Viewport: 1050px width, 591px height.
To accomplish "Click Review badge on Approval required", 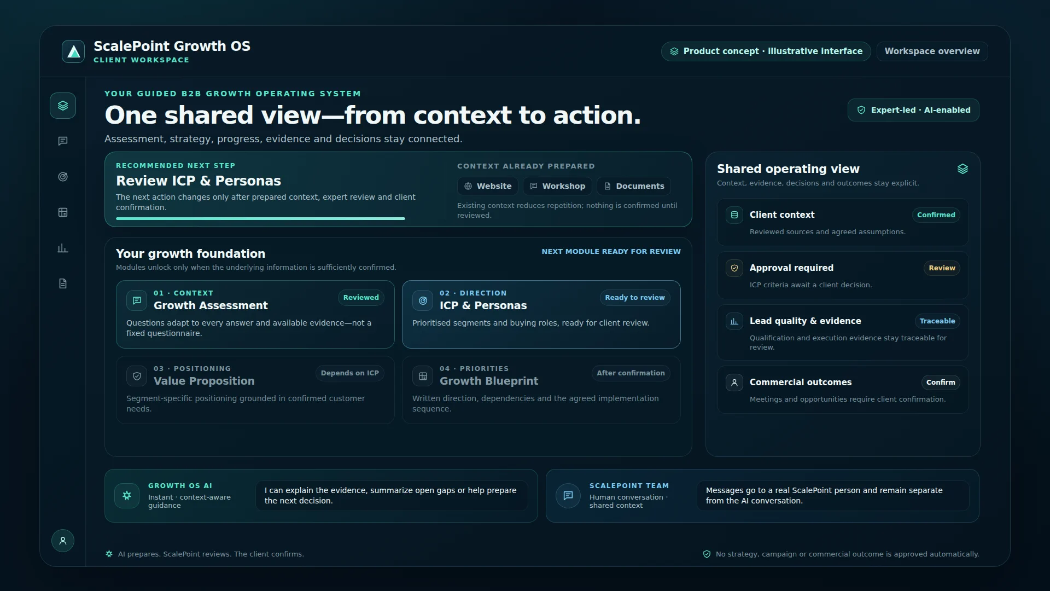I will (942, 268).
